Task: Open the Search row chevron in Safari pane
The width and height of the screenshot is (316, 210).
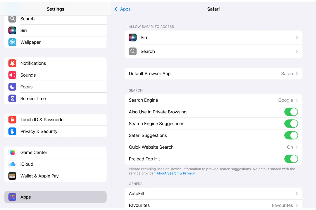Action: click(x=297, y=51)
